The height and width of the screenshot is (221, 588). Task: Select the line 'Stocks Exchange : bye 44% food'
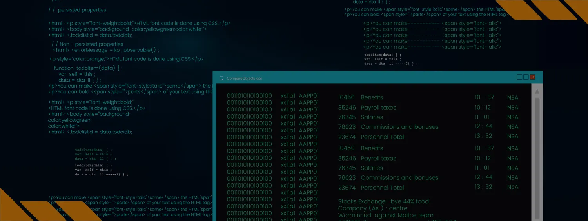coord(383,201)
